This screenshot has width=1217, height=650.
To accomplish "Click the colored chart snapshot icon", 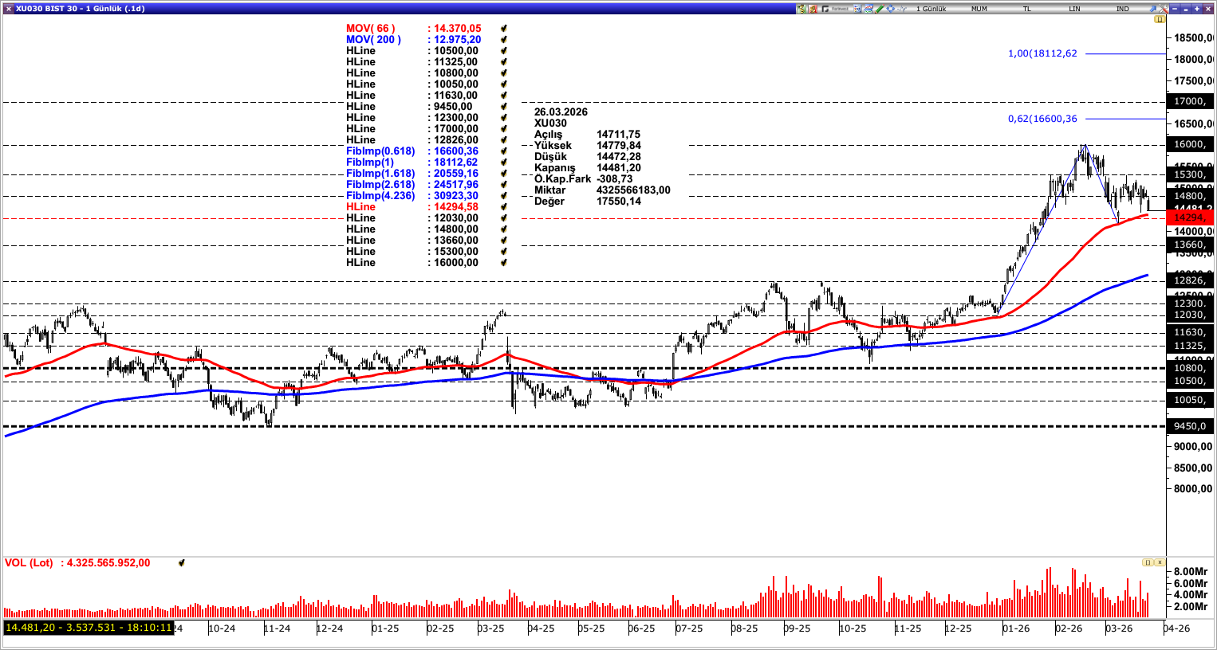I will pos(868,8).
